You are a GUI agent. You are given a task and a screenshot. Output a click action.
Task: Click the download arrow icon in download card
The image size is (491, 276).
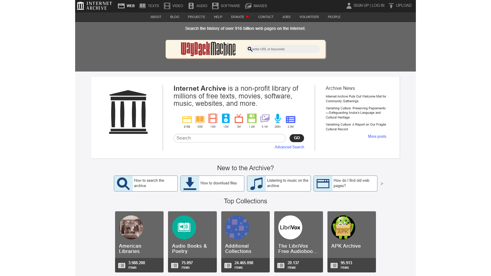point(190,184)
